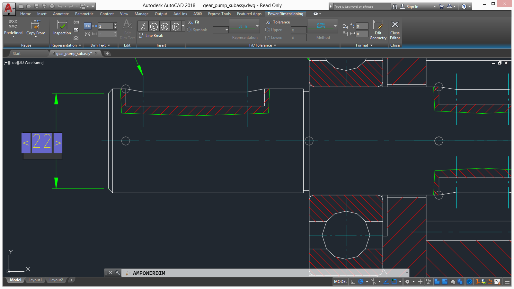Click the wrench icon on command line
Viewport: 514px width, 289px height.
(x=118, y=273)
